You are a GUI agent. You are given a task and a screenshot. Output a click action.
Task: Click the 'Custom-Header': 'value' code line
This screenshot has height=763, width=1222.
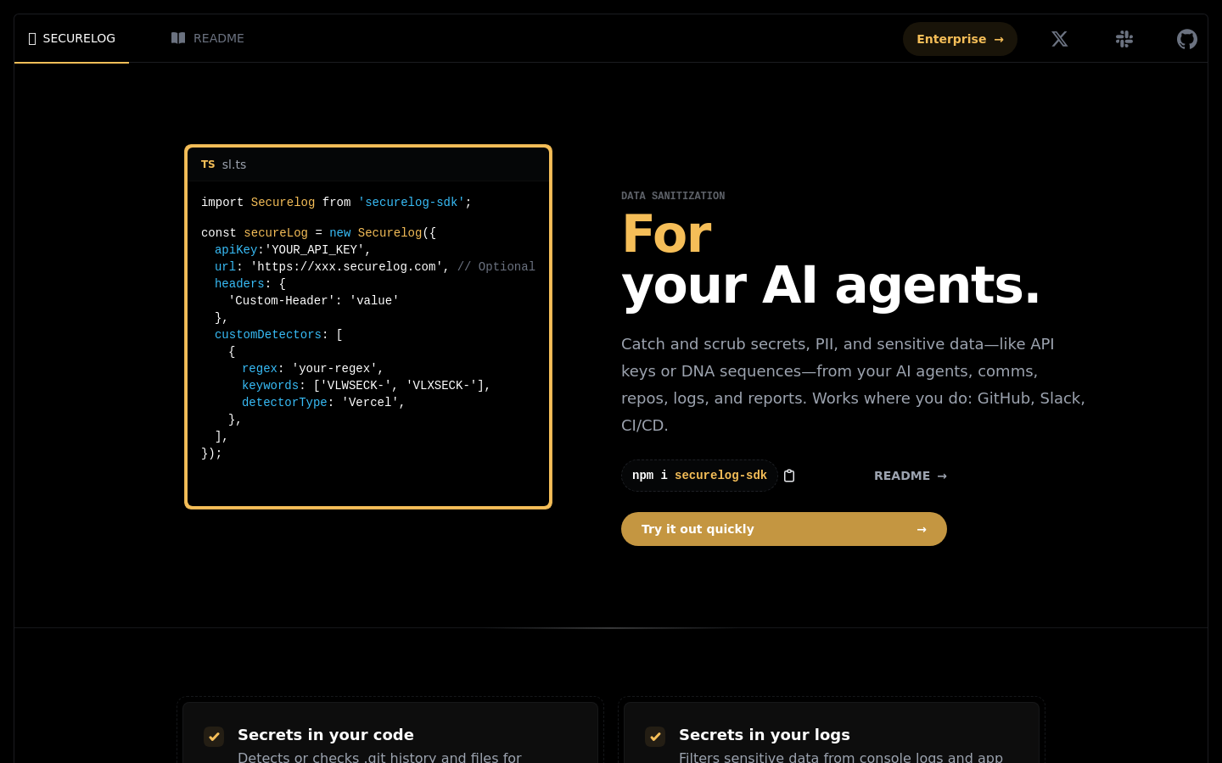tap(314, 301)
